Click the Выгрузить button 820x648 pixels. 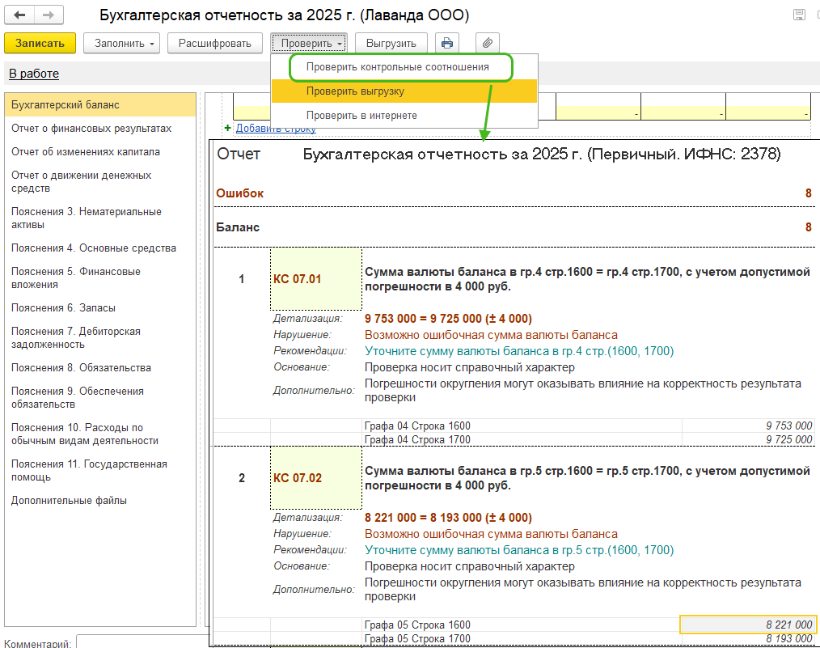point(391,43)
